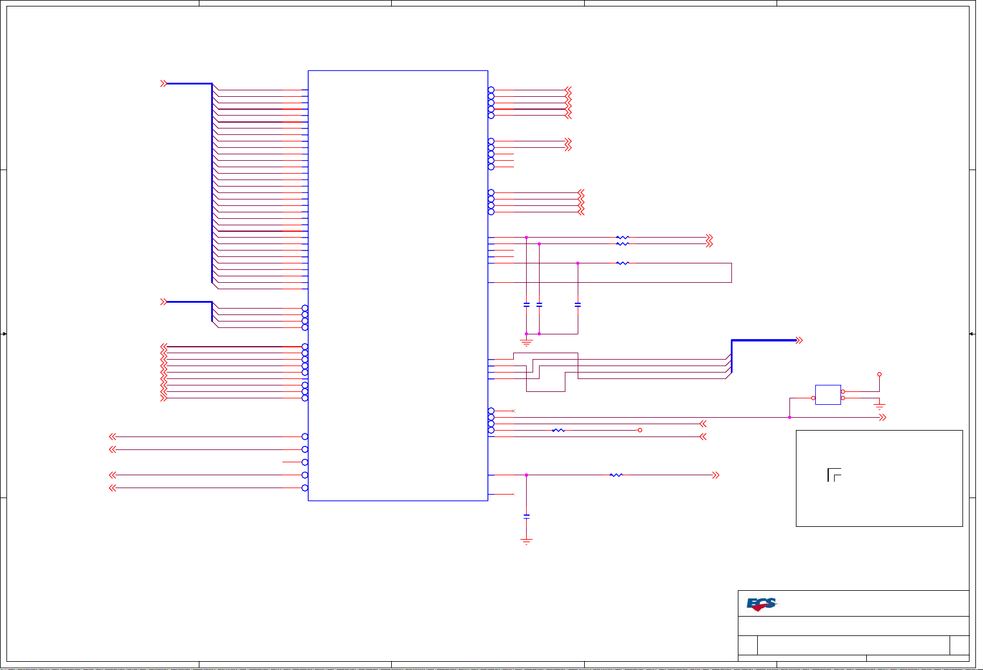The height and width of the screenshot is (670, 983).
Task: Click the ECS logo in the title block
Action: [761, 604]
